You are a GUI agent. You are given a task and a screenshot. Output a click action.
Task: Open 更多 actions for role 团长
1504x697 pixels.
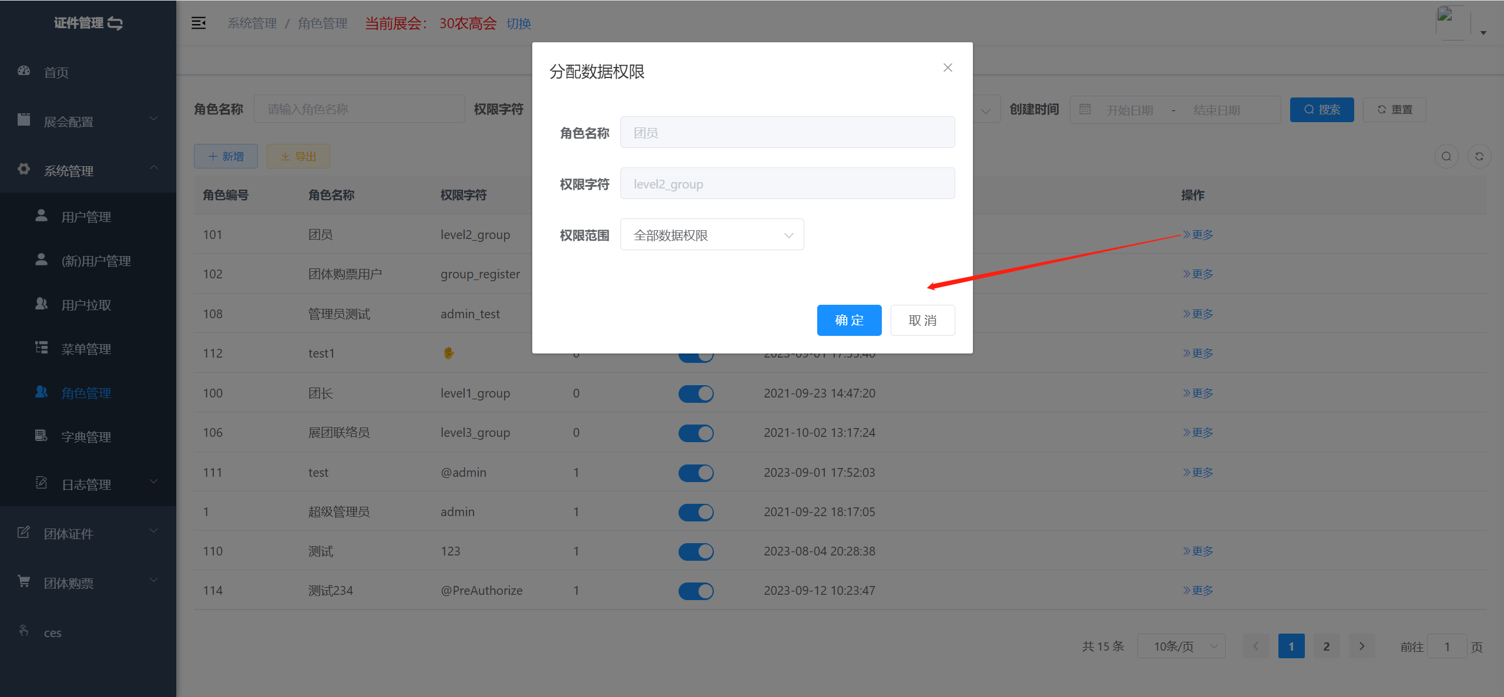tap(1198, 393)
